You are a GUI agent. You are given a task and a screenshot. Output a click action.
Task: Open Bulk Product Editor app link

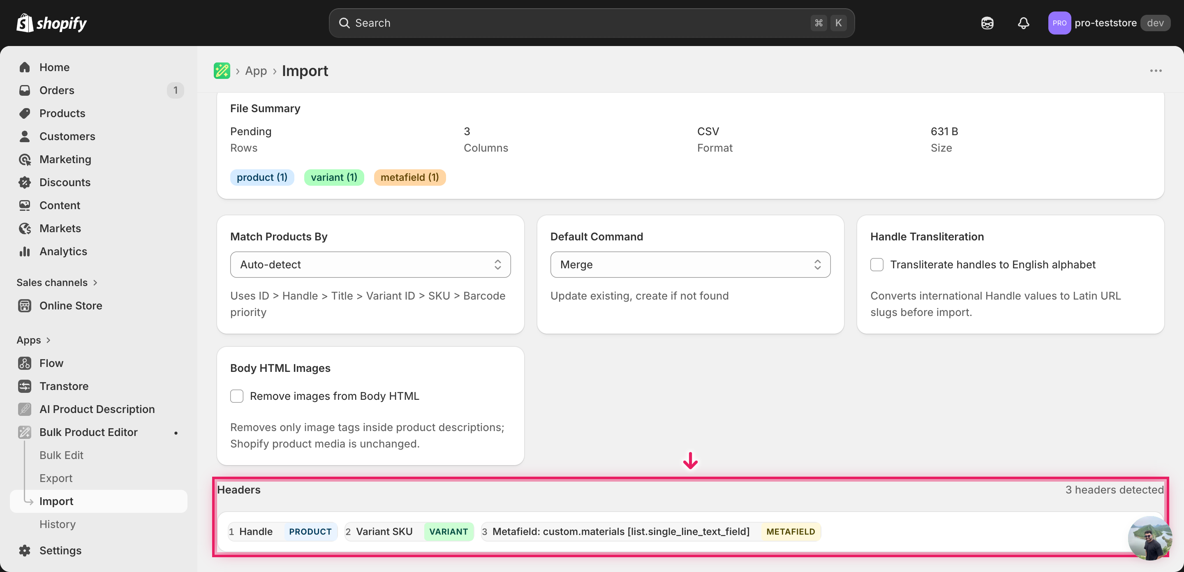pos(88,432)
